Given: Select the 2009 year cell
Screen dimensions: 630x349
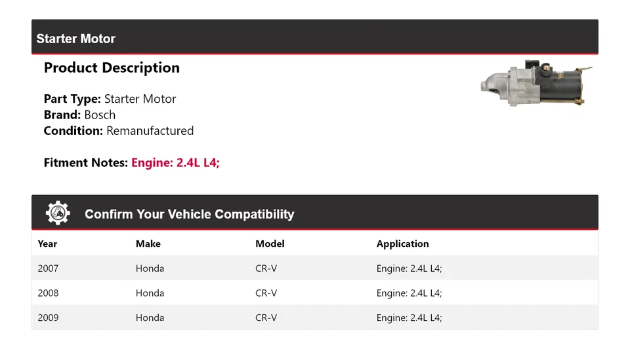Looking at the screenshot, I should pyautogui.click(x=48, y=318).
